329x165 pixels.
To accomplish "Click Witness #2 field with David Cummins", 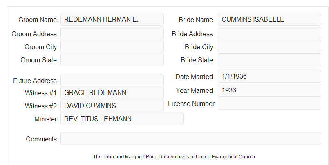I will coord(112,106).
